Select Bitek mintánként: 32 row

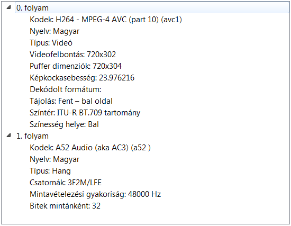(x=65, y=206)
